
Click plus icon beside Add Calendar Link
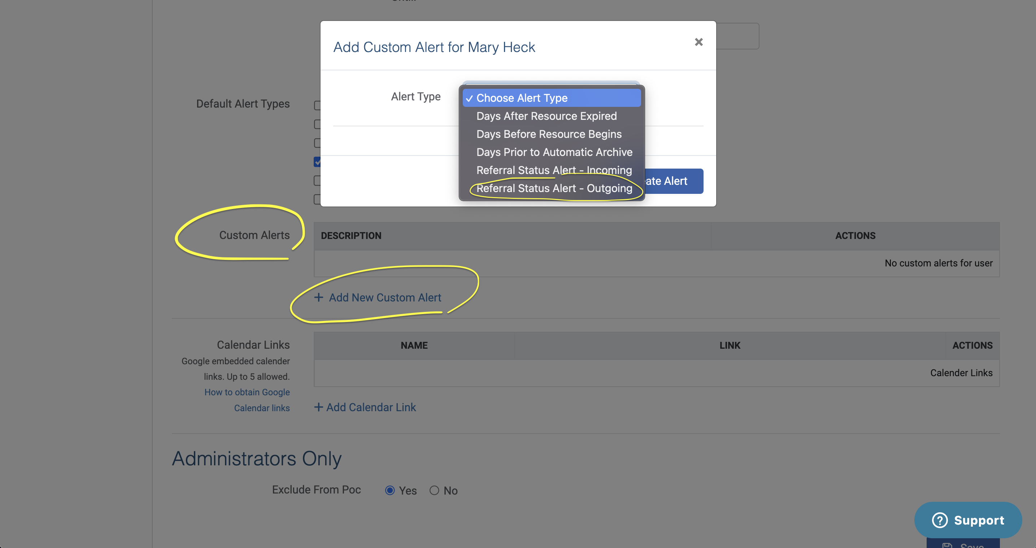coord(318,407)
